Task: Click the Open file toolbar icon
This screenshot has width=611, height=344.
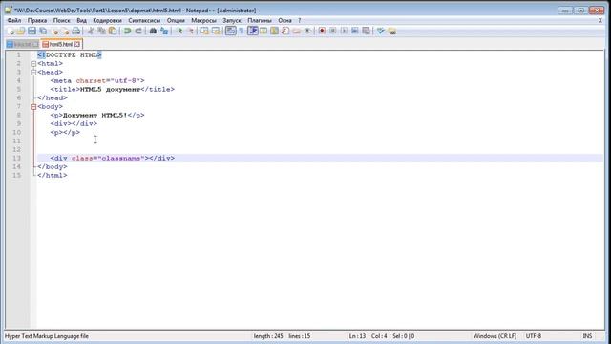Action: point(21,31)
